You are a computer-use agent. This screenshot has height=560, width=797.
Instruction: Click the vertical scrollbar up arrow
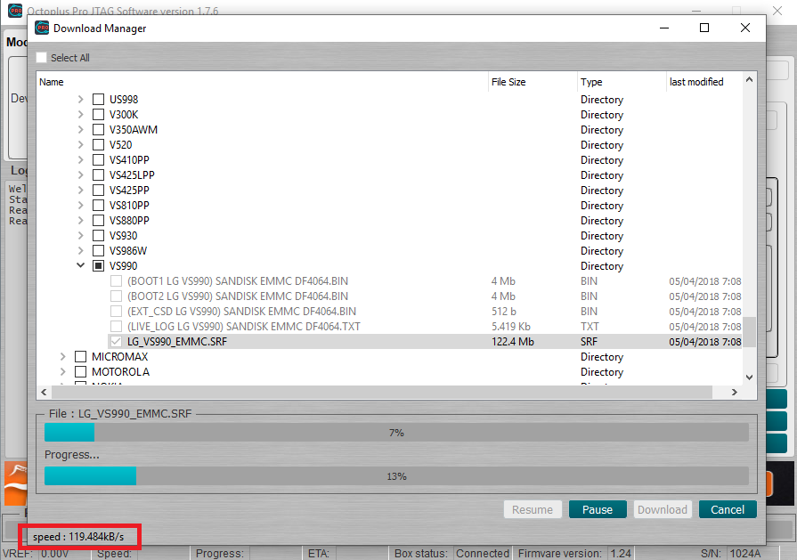pyautogui.click(x=749, y=80)
